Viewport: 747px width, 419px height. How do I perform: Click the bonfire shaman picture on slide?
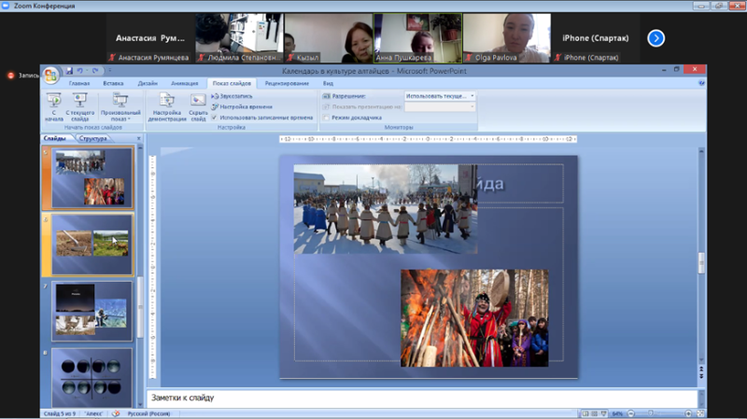point(474,318)
